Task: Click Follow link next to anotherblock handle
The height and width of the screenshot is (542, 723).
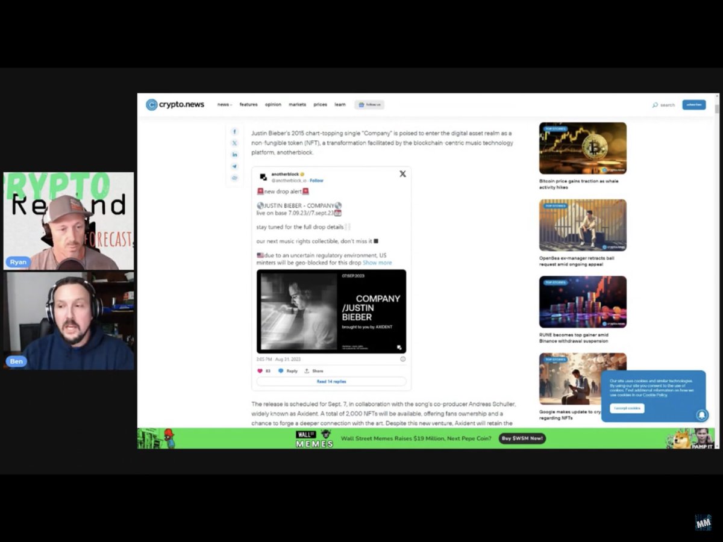Action: [316, 181]
